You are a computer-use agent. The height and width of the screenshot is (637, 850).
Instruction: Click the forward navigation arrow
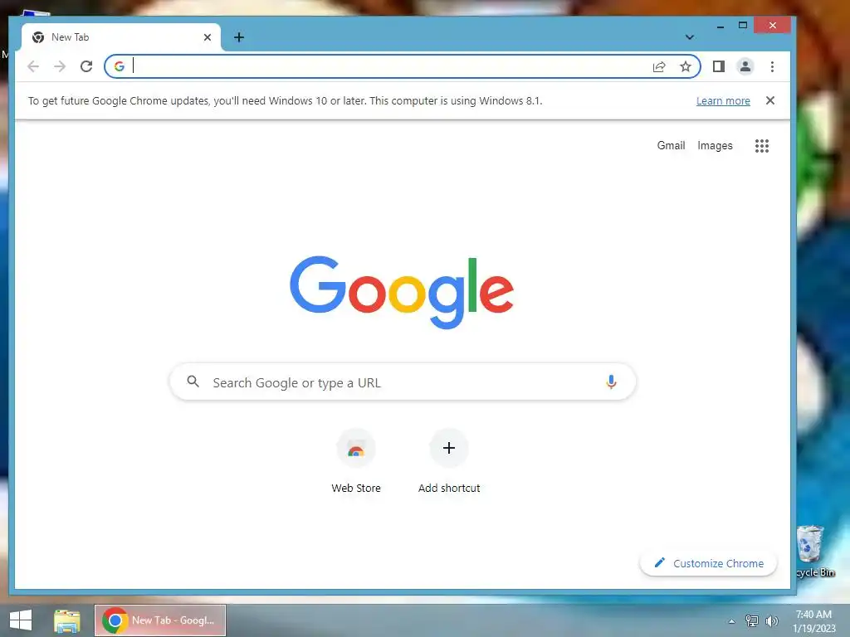coord(60,66)
